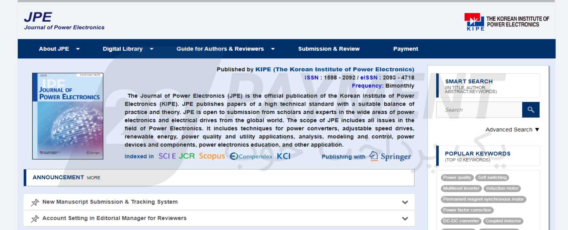Open the Payment menu item
This screenshot has width=568, height=230.
tap(406, 49)
